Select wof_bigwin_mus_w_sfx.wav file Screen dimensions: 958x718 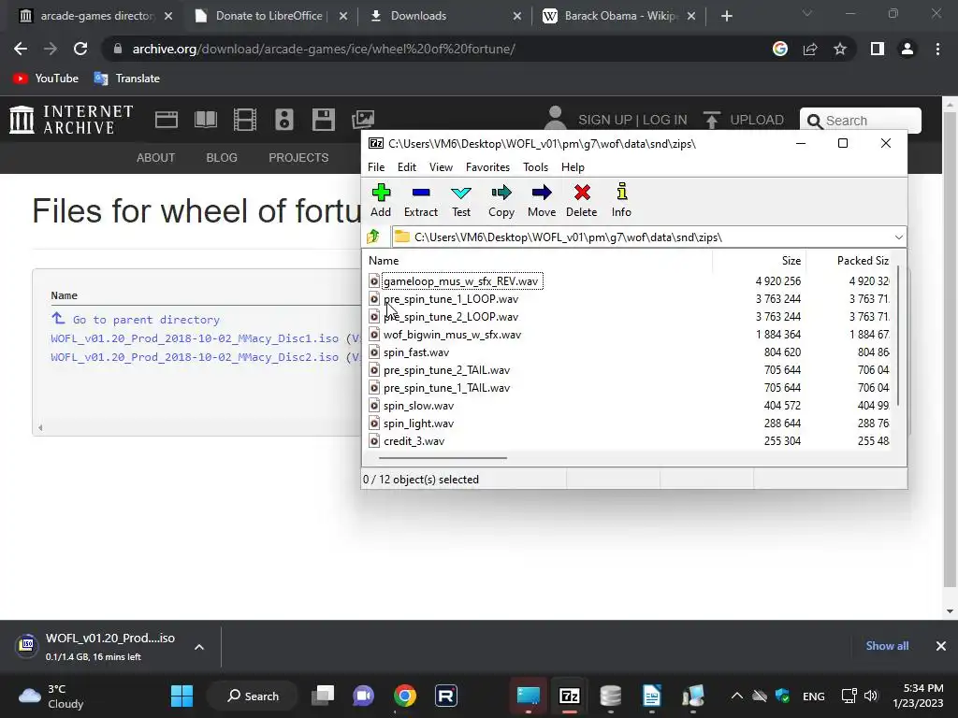click(x=452, y=335)
